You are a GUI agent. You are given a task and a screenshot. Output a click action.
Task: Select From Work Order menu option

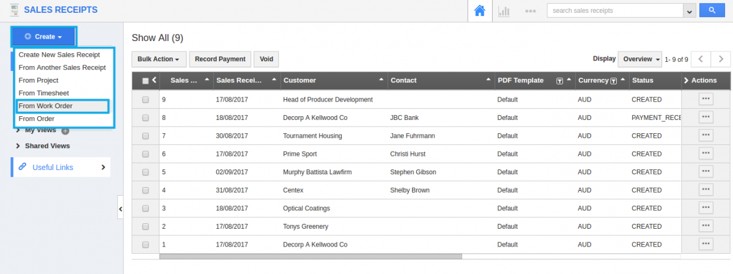45,106
